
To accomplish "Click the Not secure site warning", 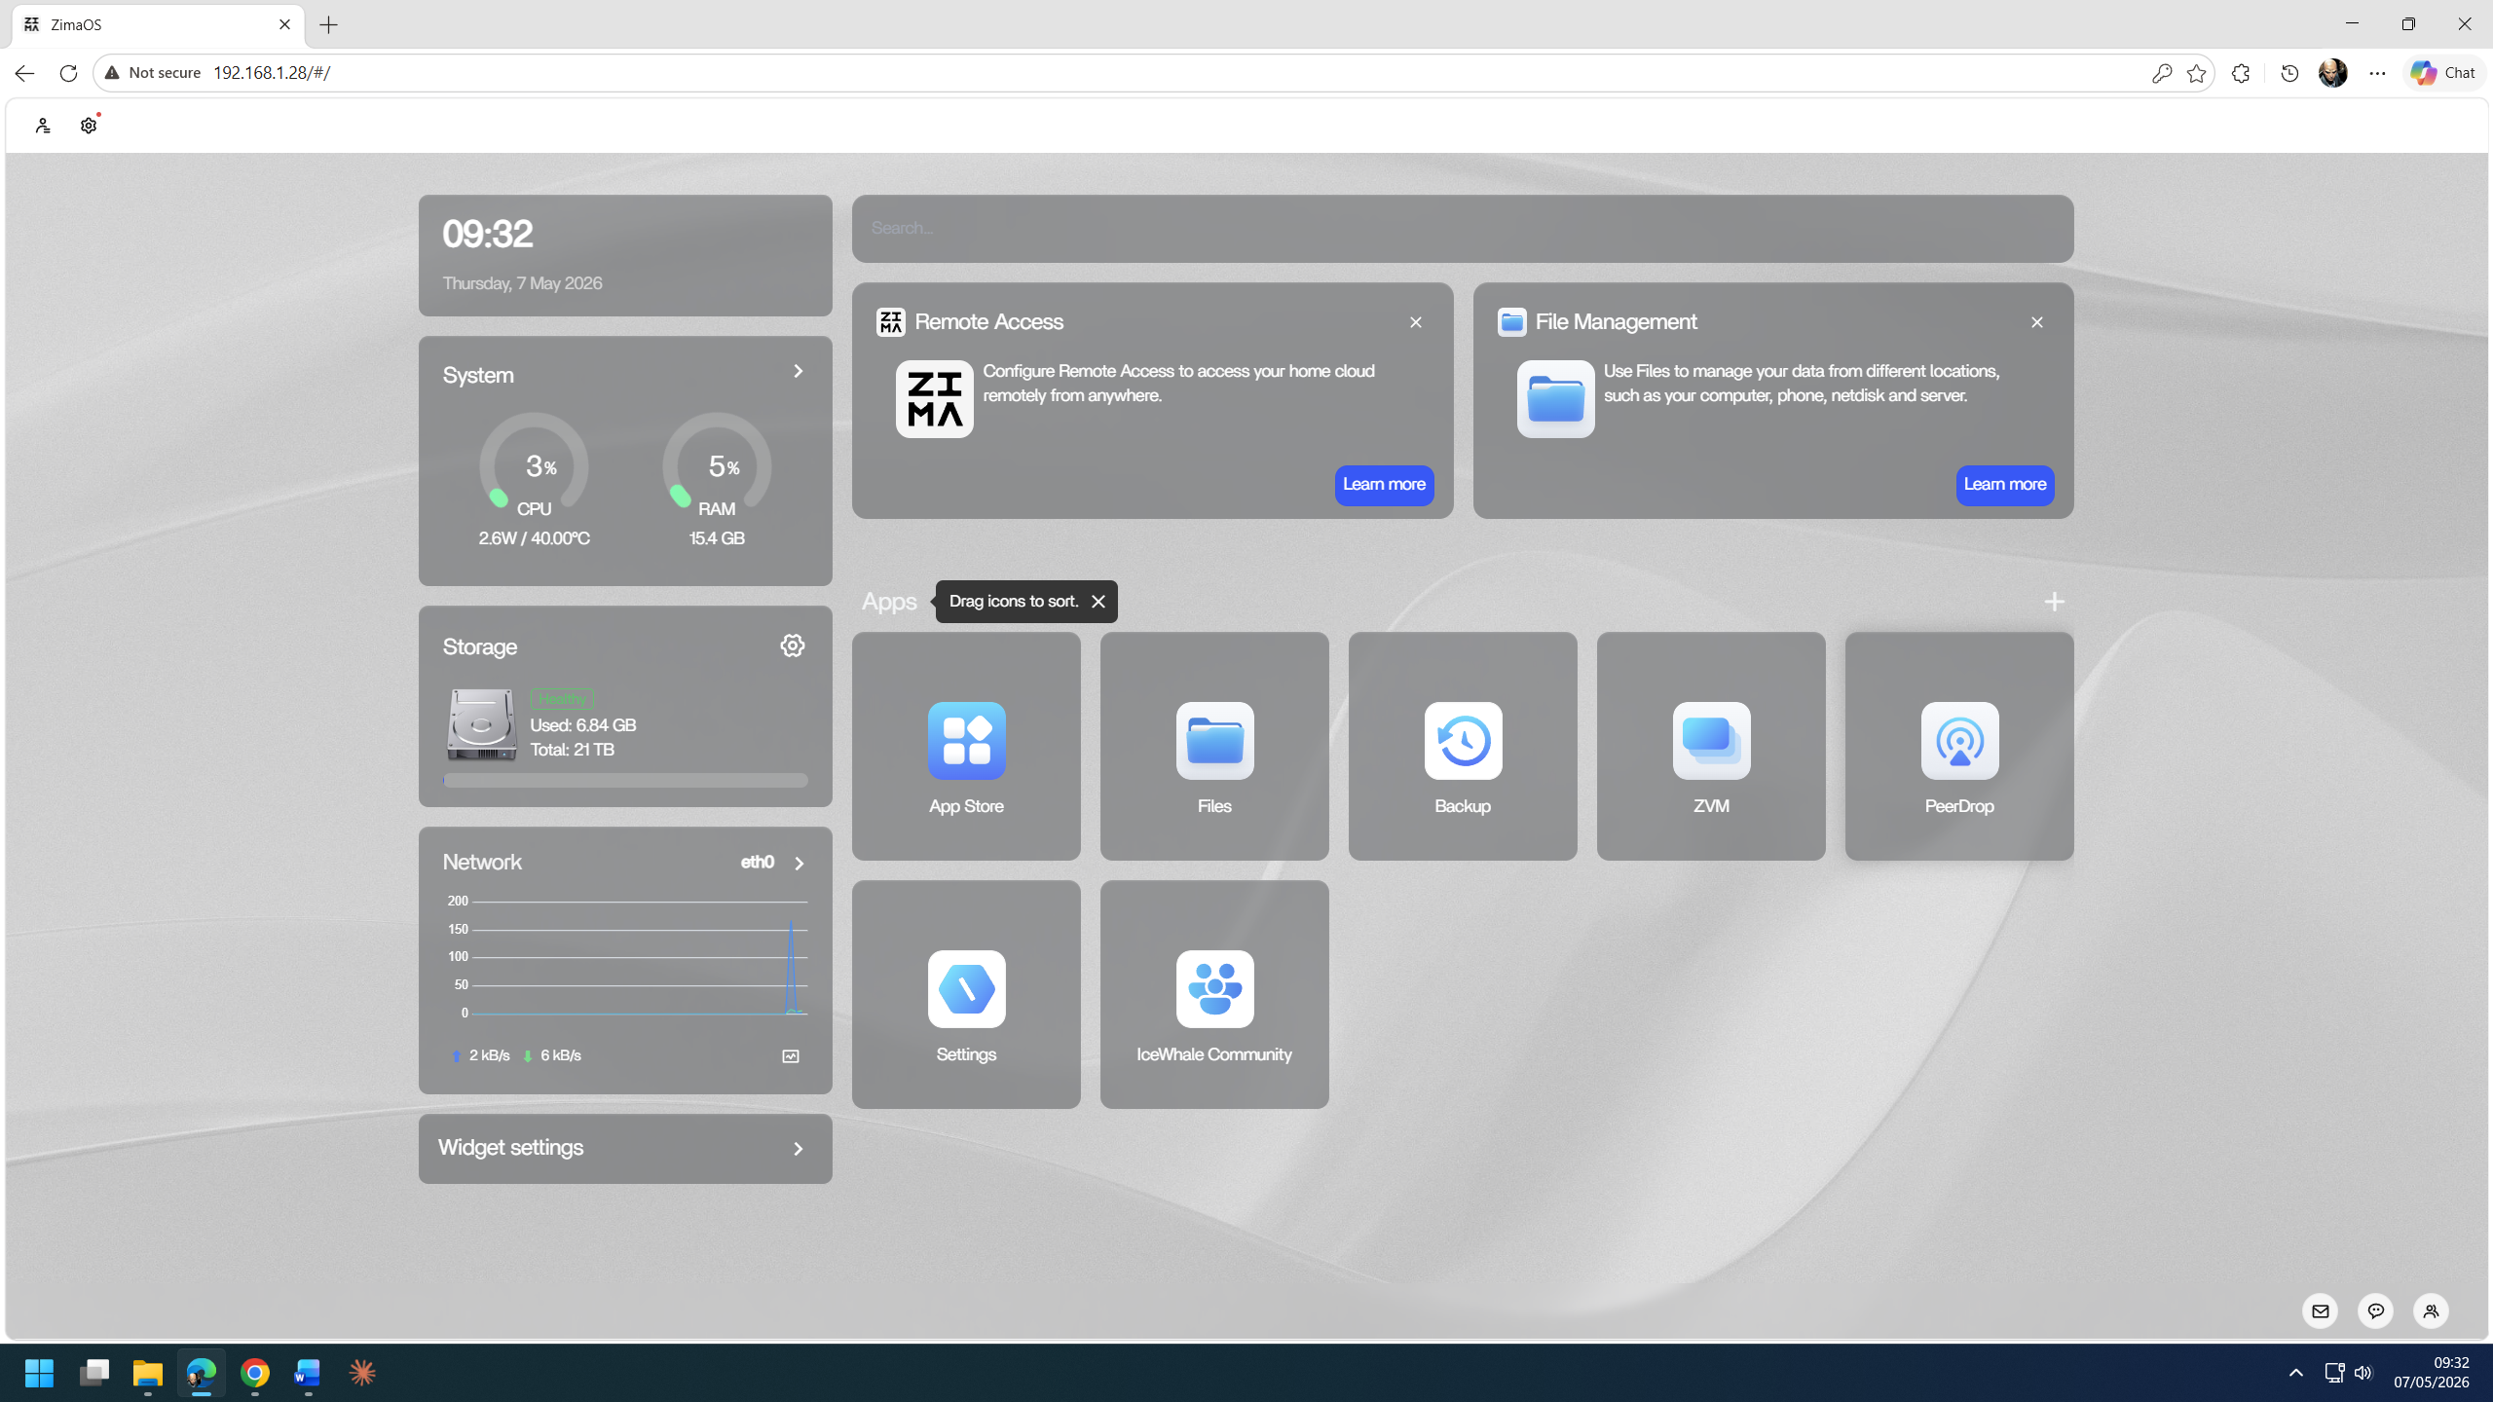I will pos(153,73).
